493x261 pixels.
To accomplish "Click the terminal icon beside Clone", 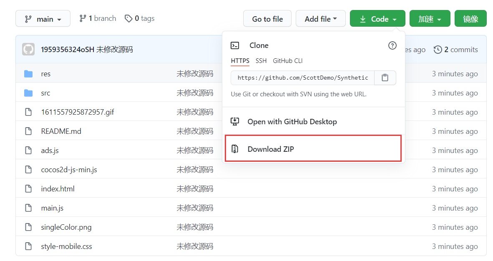I will point(235,45).
